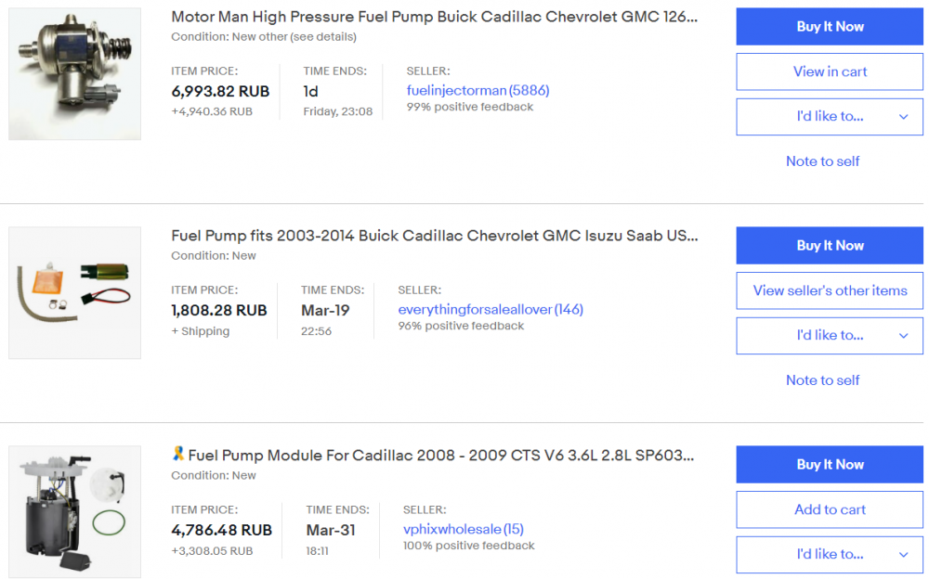The width and height of the screenshot is (929, 579).
Task: Open Fuel Pump Module For Cadillac listing title
Action: click(x=441, y=456)
